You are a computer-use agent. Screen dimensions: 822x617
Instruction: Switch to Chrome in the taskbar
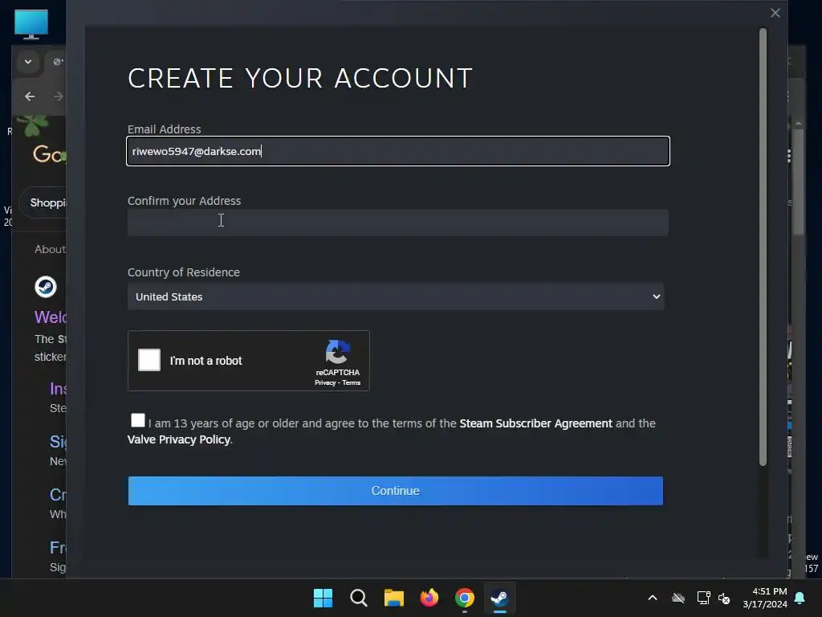(465, 598)
